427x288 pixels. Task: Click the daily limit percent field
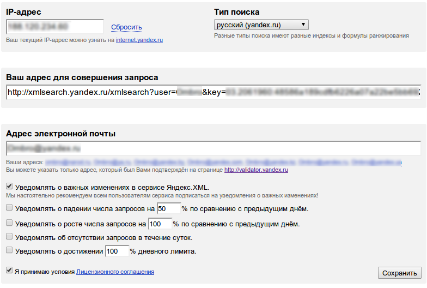click(x=117, y=251)
